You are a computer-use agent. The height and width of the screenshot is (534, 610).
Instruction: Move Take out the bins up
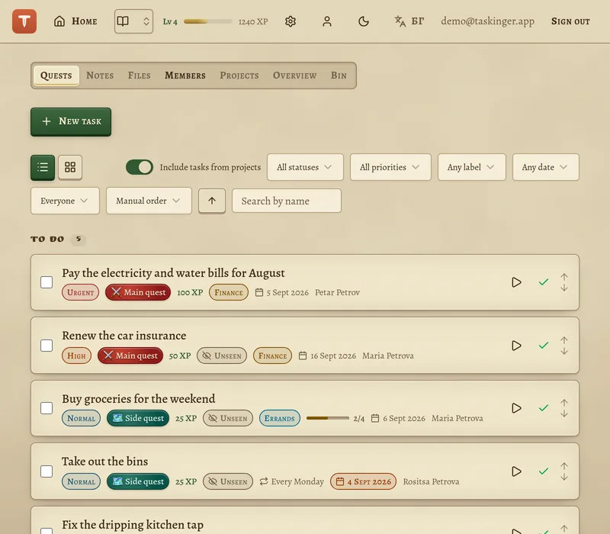[564, 466]
